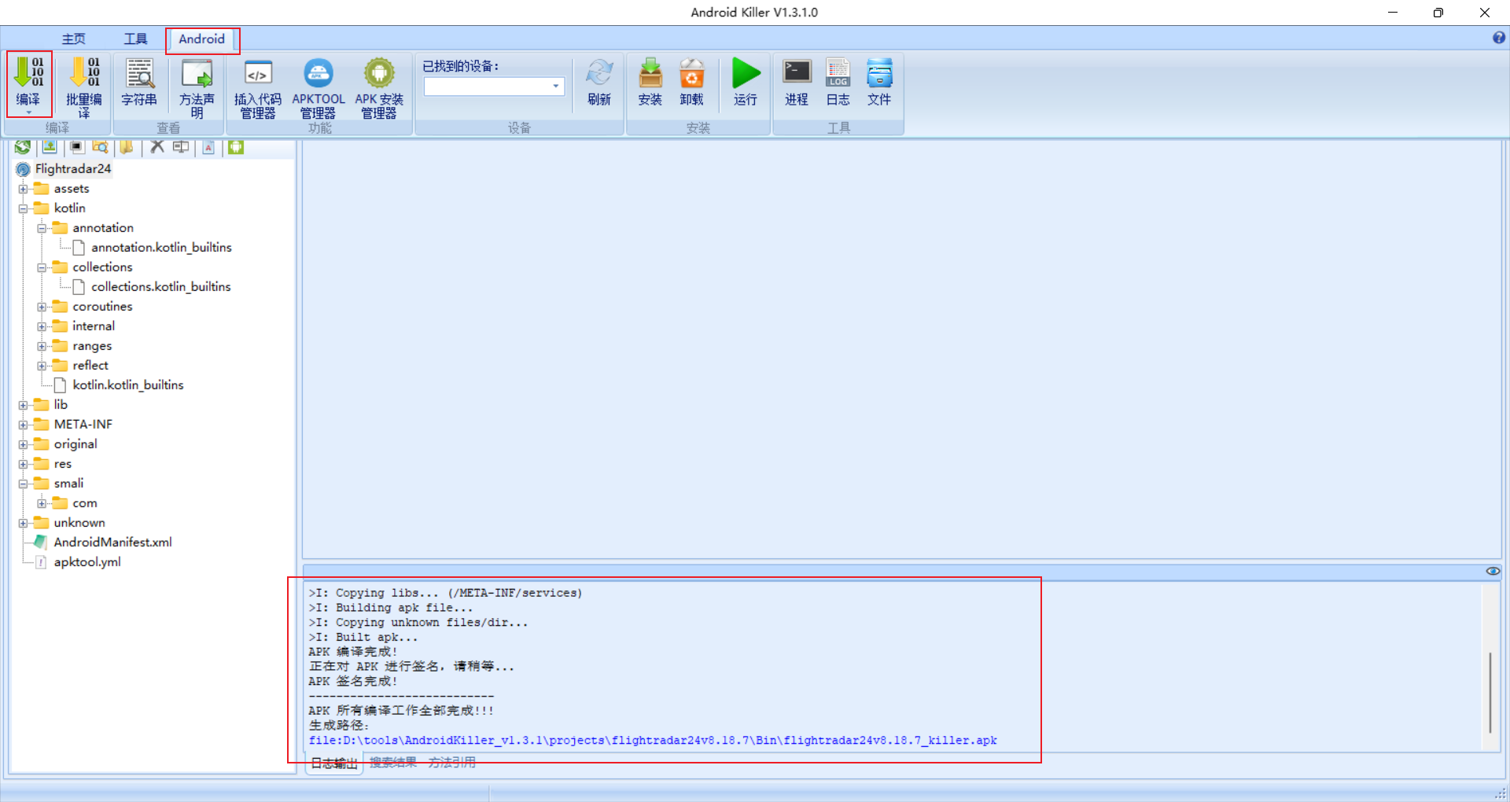This screenshot has height=802, width=1510.
Task: Open the 插入代码管理器 code insert manager
Action: (x=256, y=86)
